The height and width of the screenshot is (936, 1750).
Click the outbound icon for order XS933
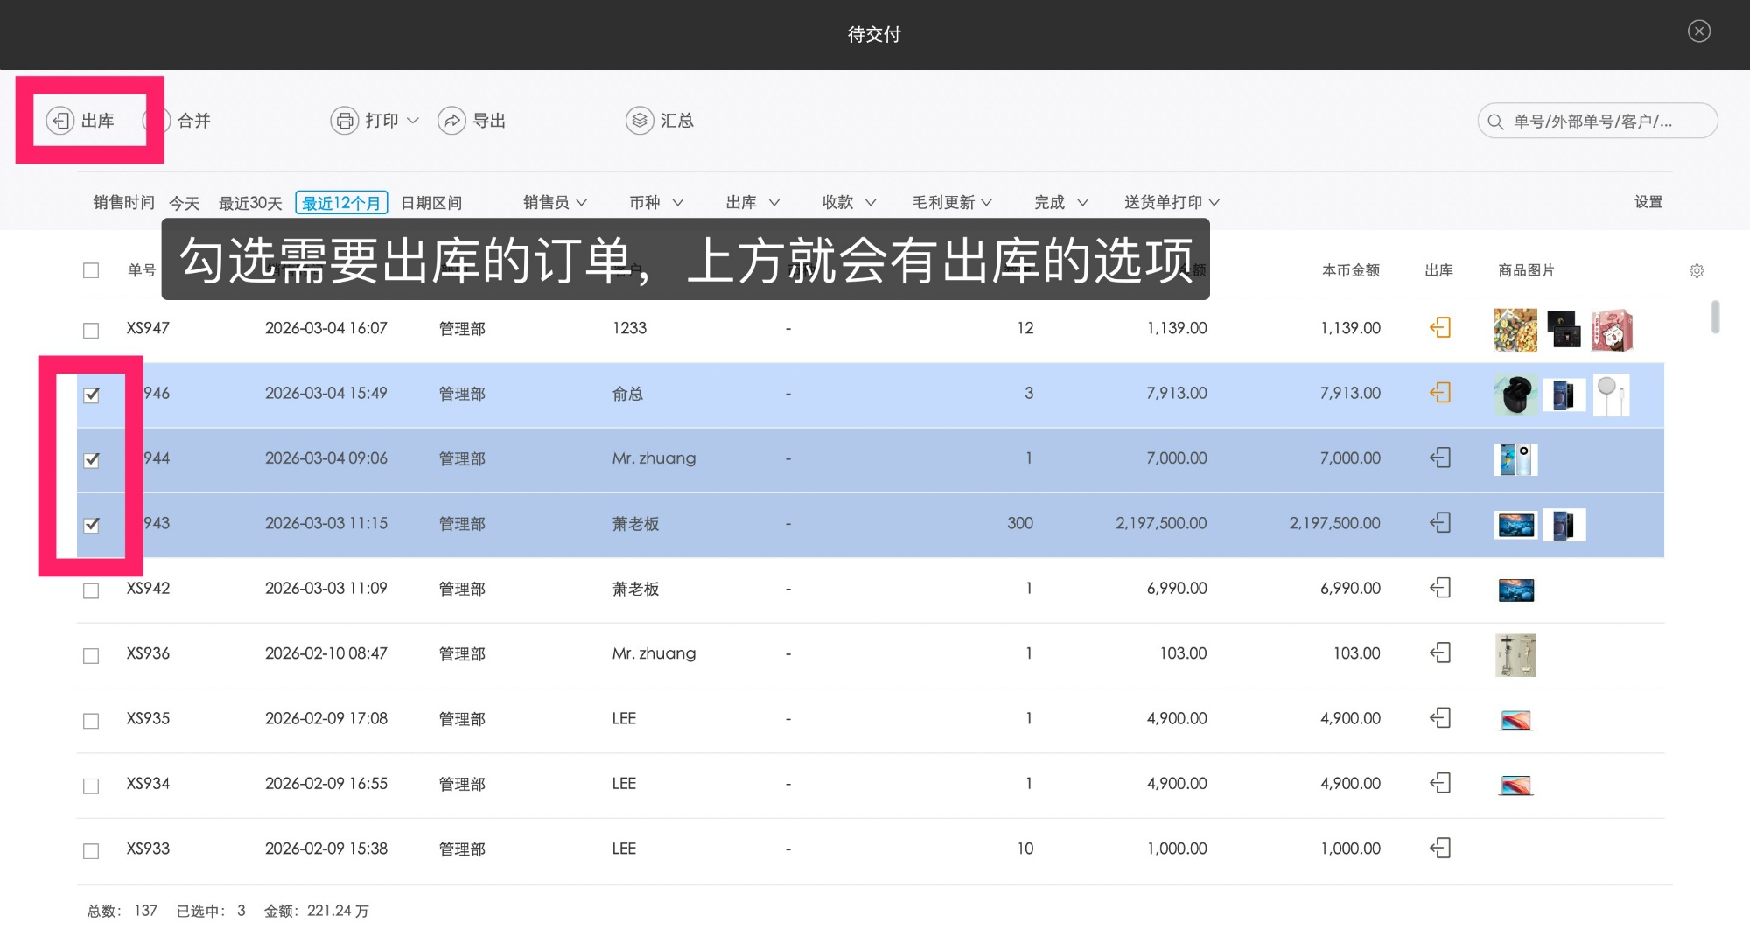point(1440,849)
